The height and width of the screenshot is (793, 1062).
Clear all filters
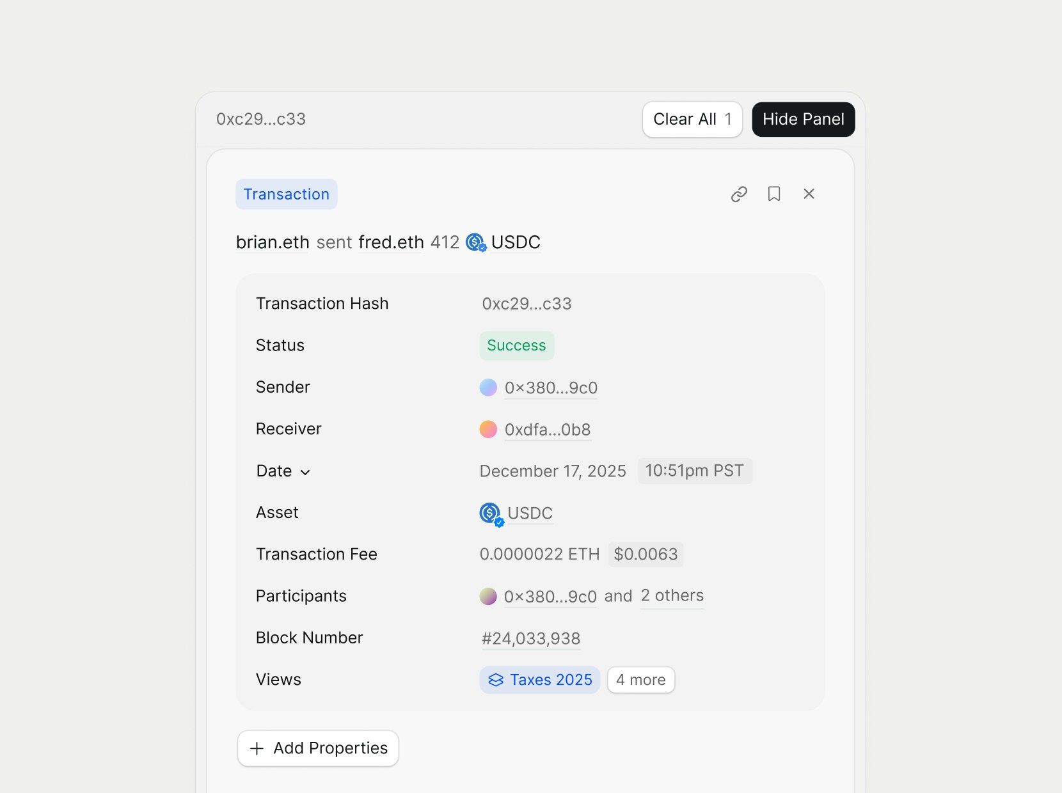pos(692,119)
